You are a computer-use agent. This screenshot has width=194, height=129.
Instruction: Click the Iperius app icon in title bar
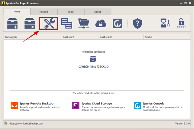point(3,3)
